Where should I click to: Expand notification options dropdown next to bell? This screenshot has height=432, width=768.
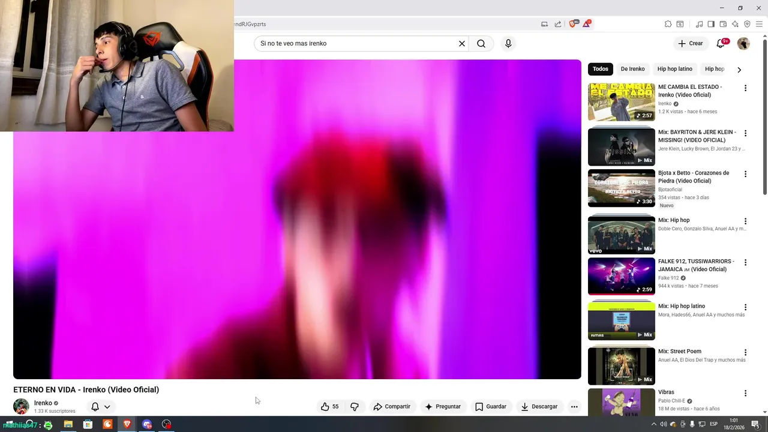pyautogui.click(x=107, y=406)
